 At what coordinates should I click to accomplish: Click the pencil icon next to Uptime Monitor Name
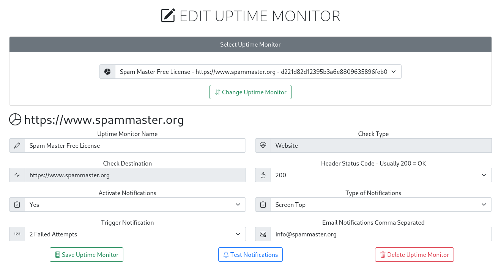[x=17, y=145]
